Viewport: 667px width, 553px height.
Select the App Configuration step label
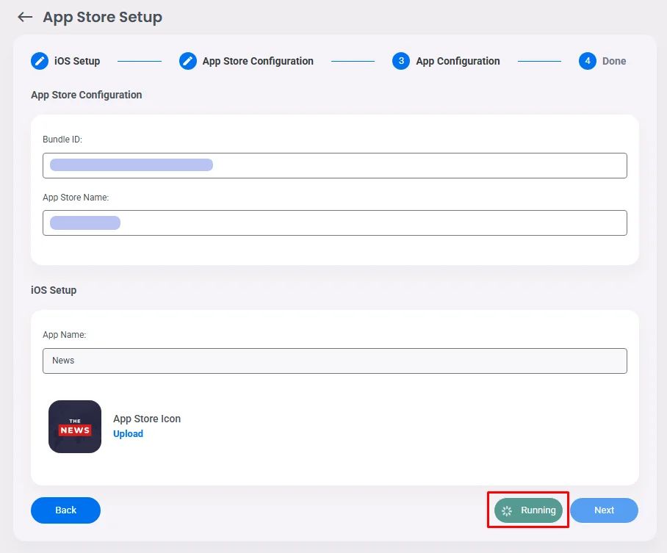coord(458,61)
